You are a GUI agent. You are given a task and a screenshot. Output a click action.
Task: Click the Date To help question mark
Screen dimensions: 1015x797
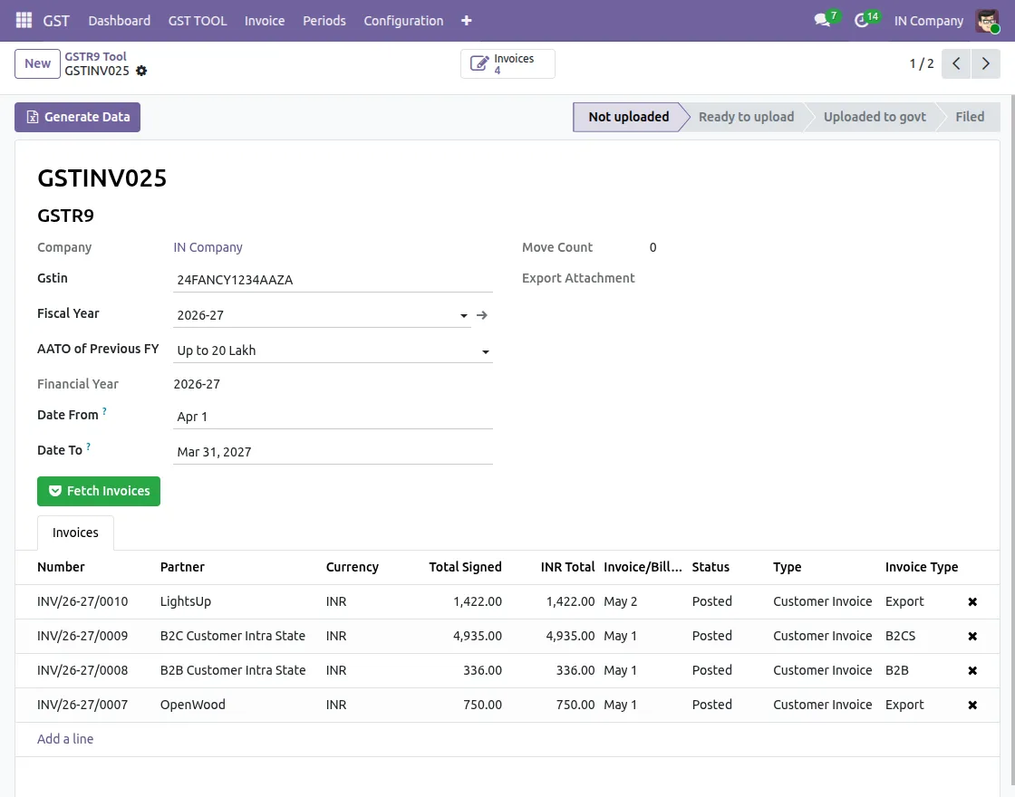89,447
